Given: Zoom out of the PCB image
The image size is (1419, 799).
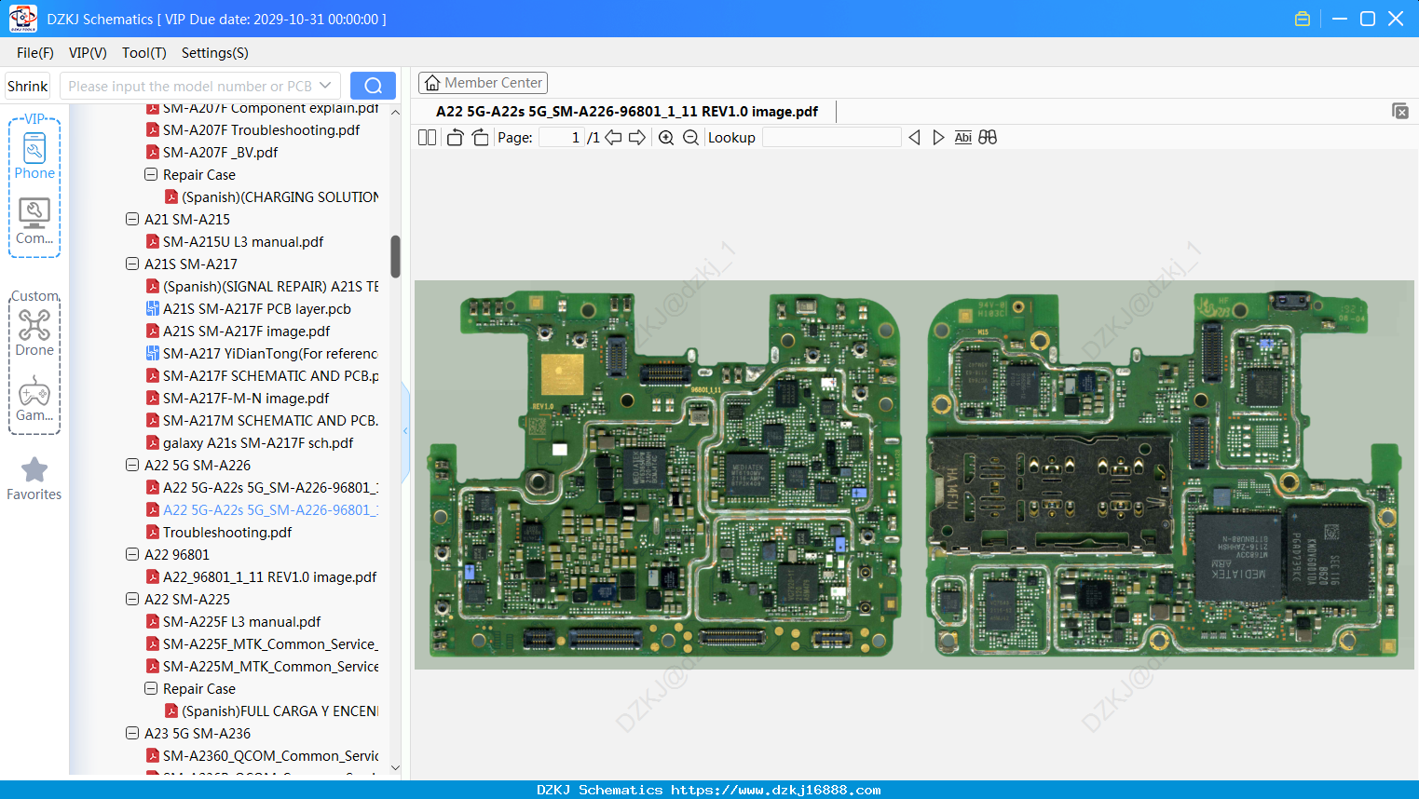Looking at the screenshot, I should (x=690, y=138).
